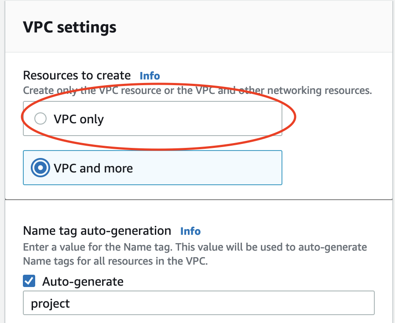
Task: Click the VPC settings heading
Action: click(69, 27)
